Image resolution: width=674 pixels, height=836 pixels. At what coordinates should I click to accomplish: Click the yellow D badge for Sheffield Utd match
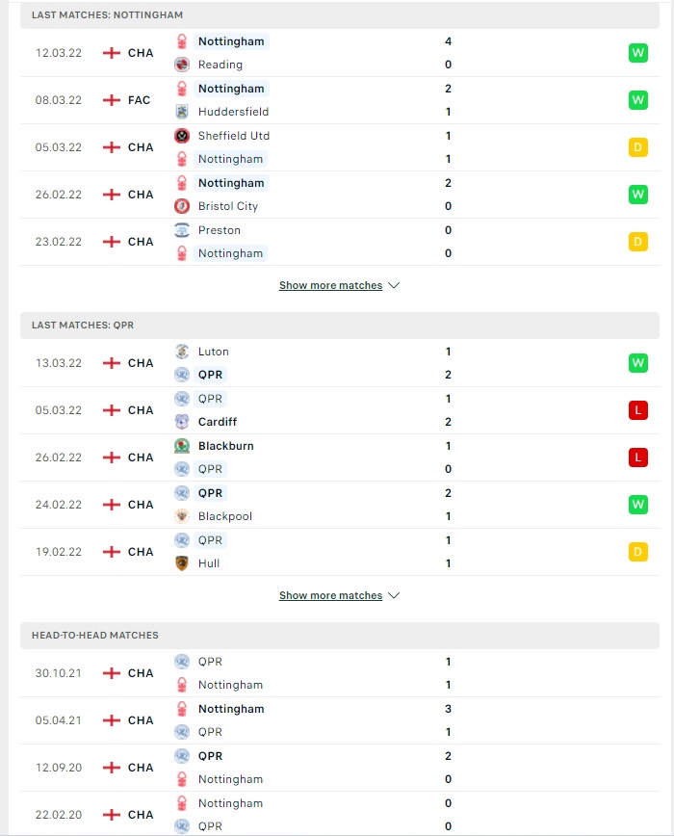(x=637, y=147)
